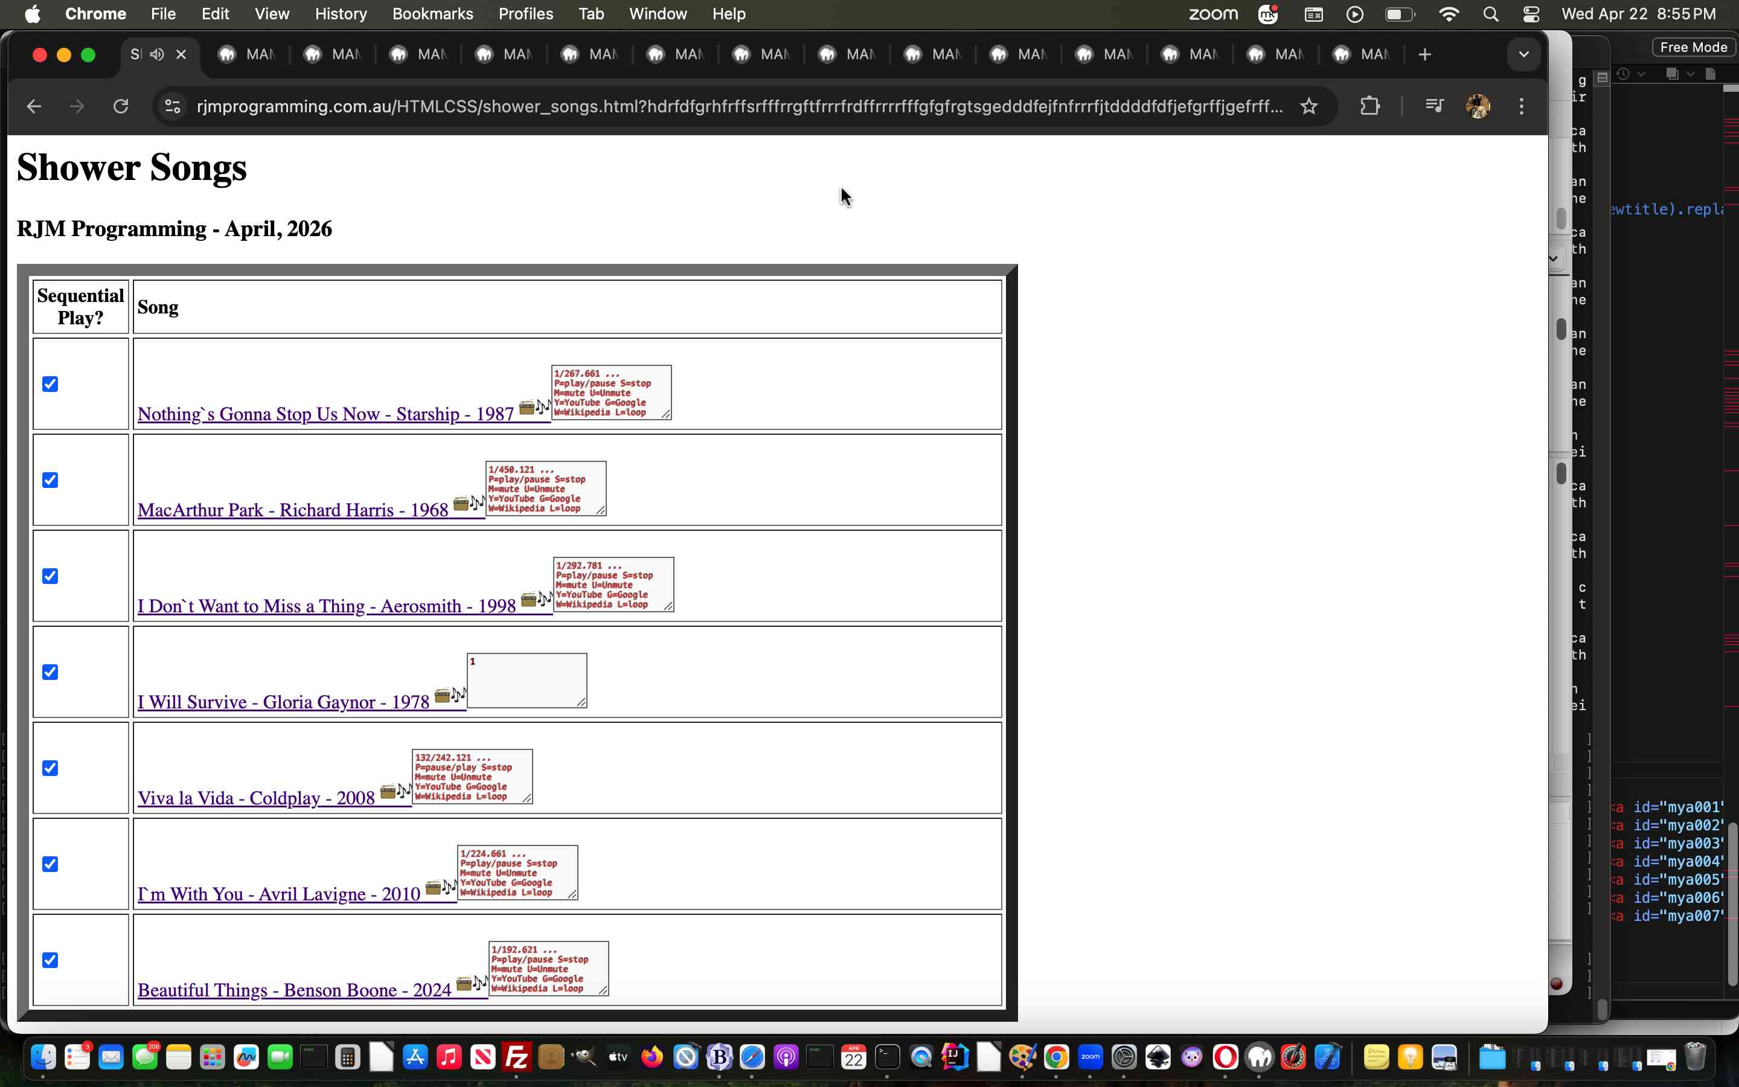Click the media control playlist icon
Viewport: 1739px width, 1087px height.
1433,106
